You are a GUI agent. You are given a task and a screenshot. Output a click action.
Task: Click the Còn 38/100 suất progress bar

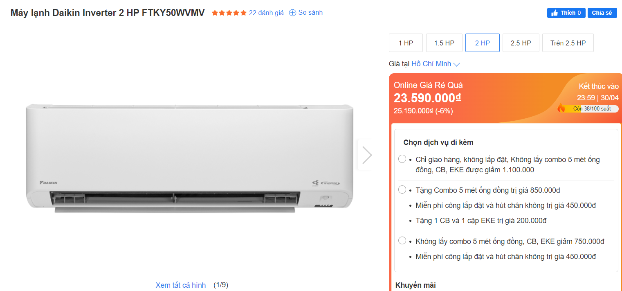[592, 108]
